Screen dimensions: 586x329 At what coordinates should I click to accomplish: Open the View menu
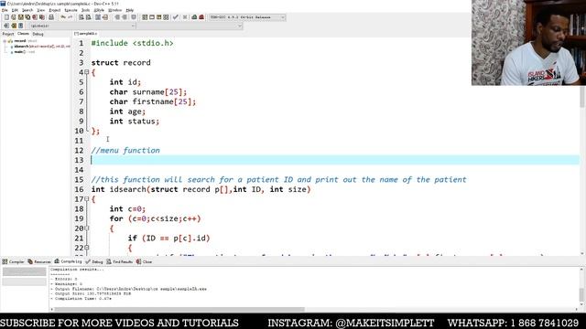pyautogui.click(x=41, y=10)
